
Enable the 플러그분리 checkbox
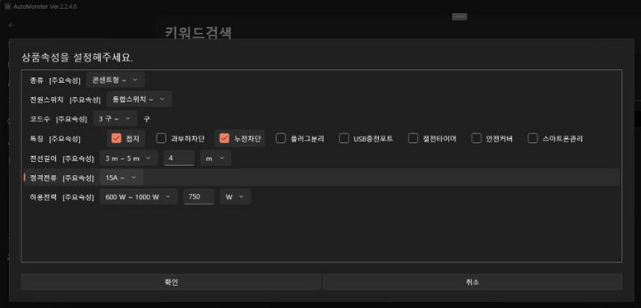click(281, 139)
